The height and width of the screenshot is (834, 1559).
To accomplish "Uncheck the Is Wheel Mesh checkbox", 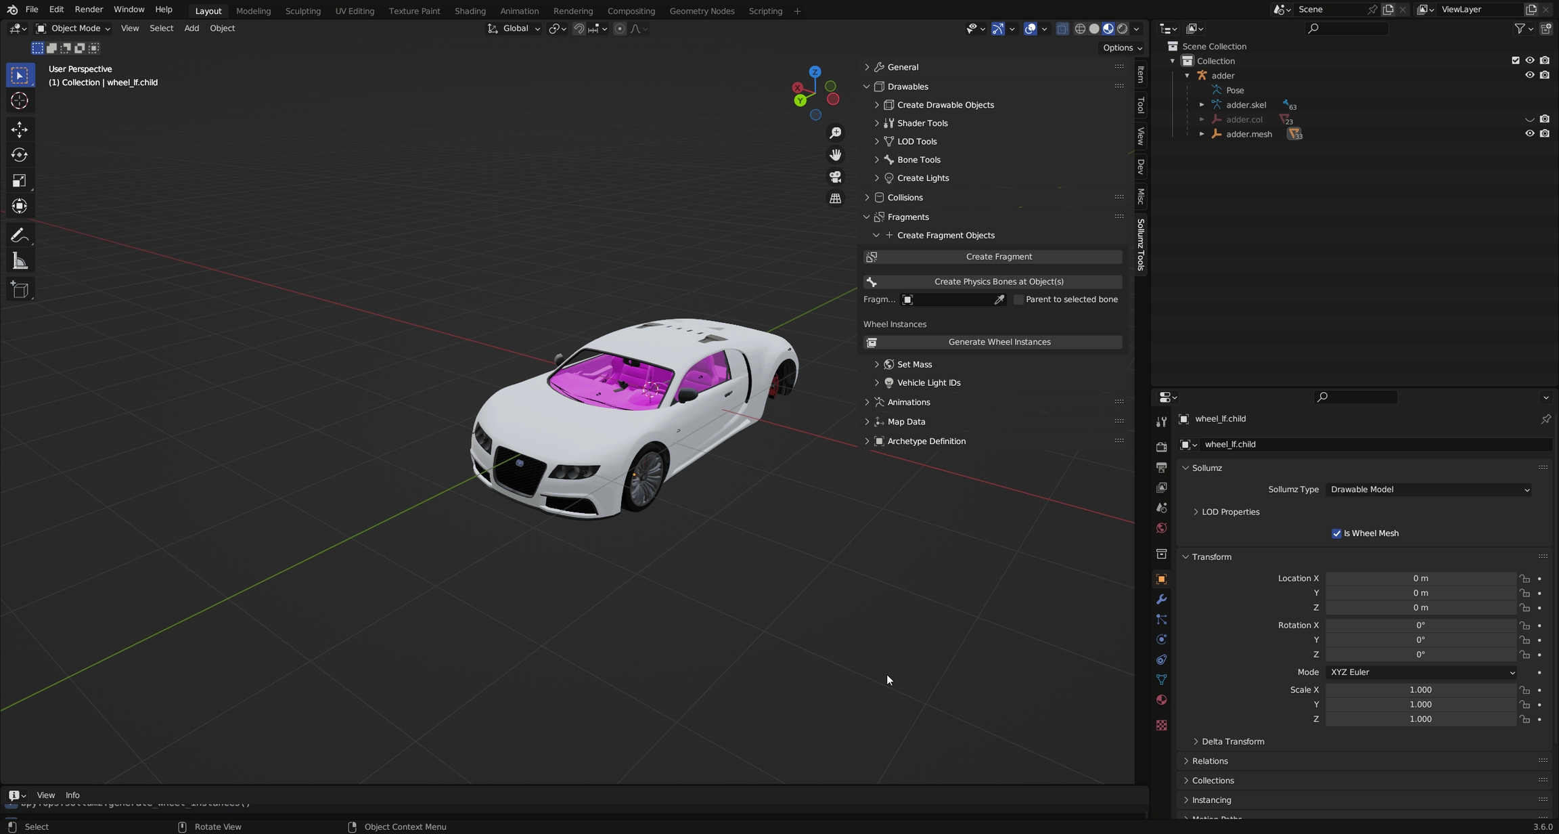I will tap(1336, 533).
